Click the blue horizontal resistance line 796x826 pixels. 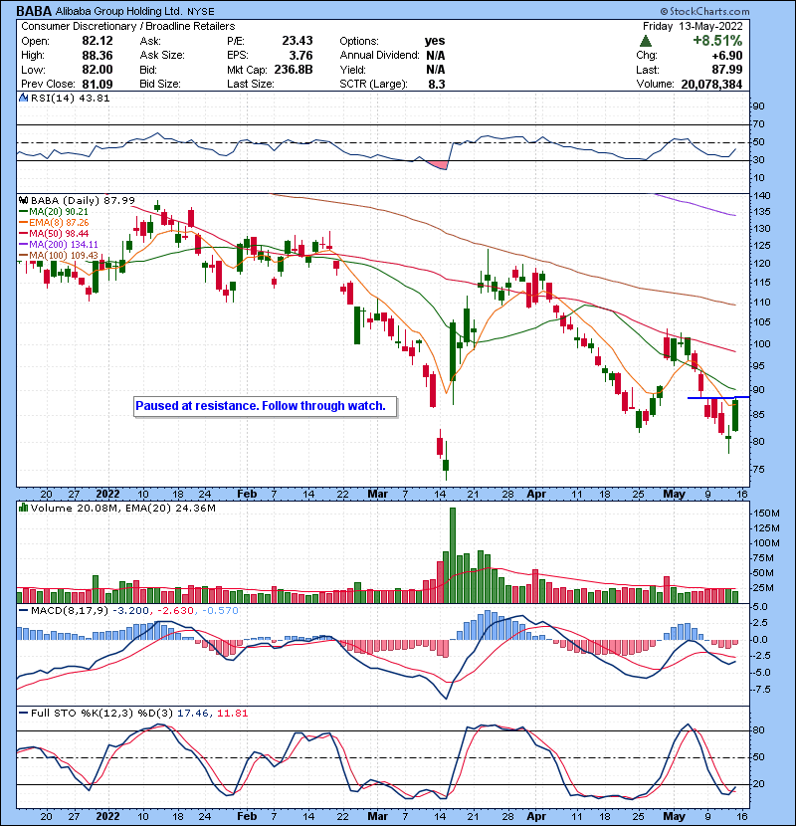coord(718,398)
